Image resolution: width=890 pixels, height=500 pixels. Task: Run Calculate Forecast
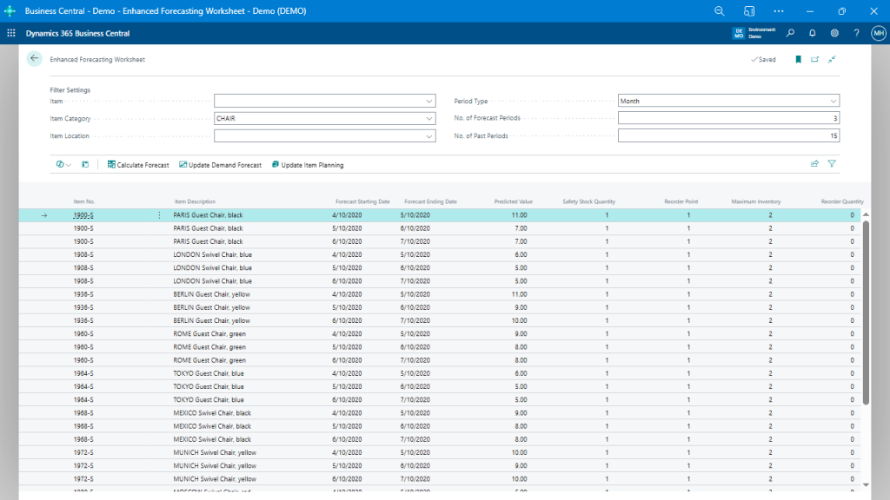(138, 164)
